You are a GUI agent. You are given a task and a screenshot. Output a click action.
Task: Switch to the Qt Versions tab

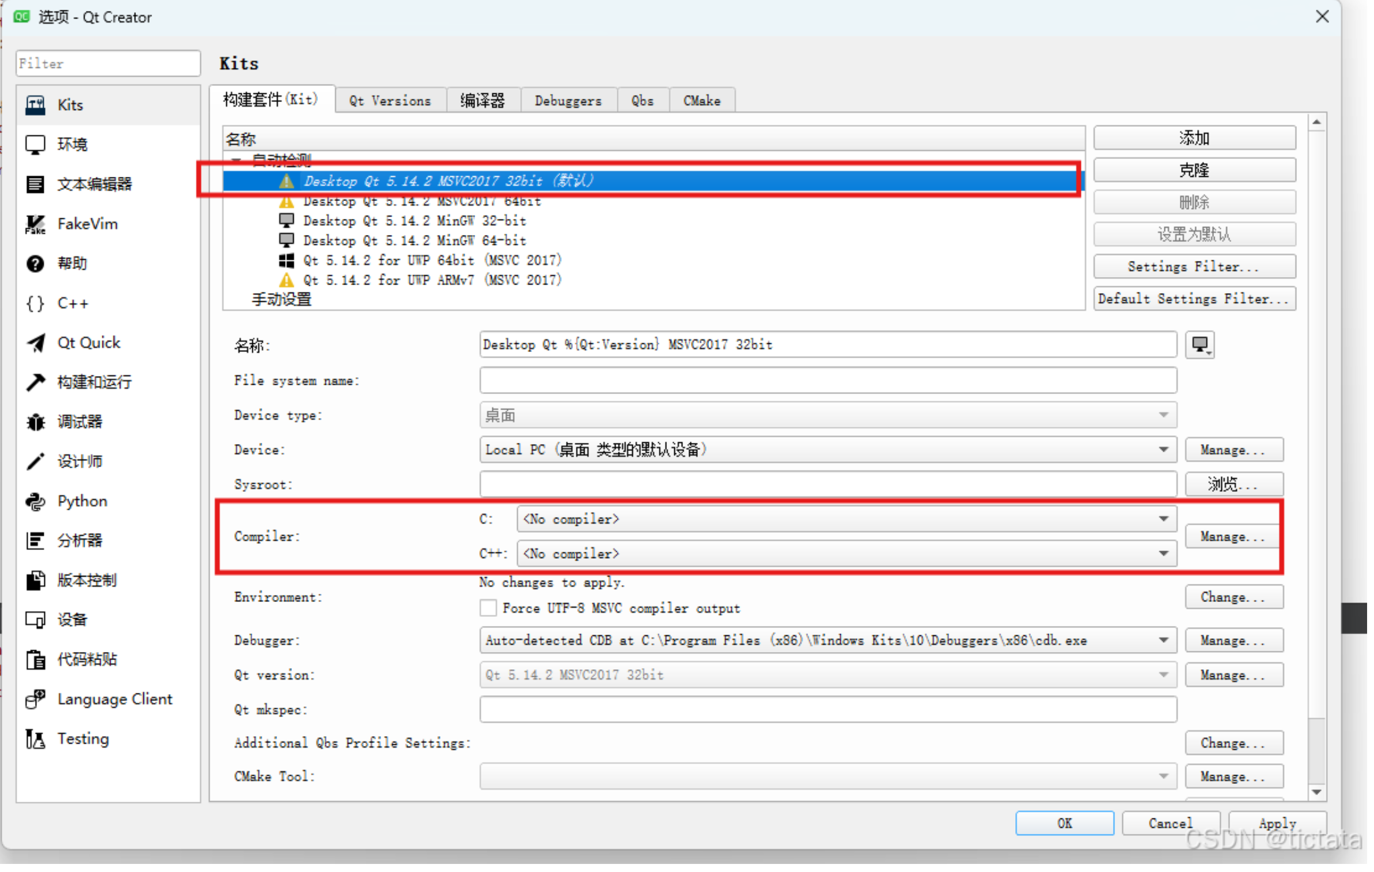pyautogui.click(x=391, y=101)
